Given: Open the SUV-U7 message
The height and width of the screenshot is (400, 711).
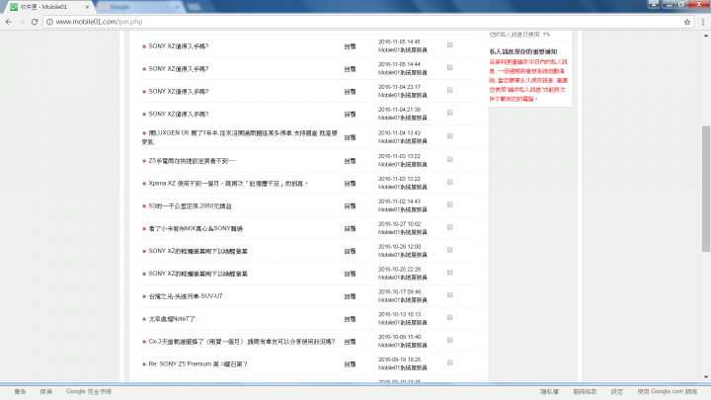Looking at the screenshot, I should (186, 296).
